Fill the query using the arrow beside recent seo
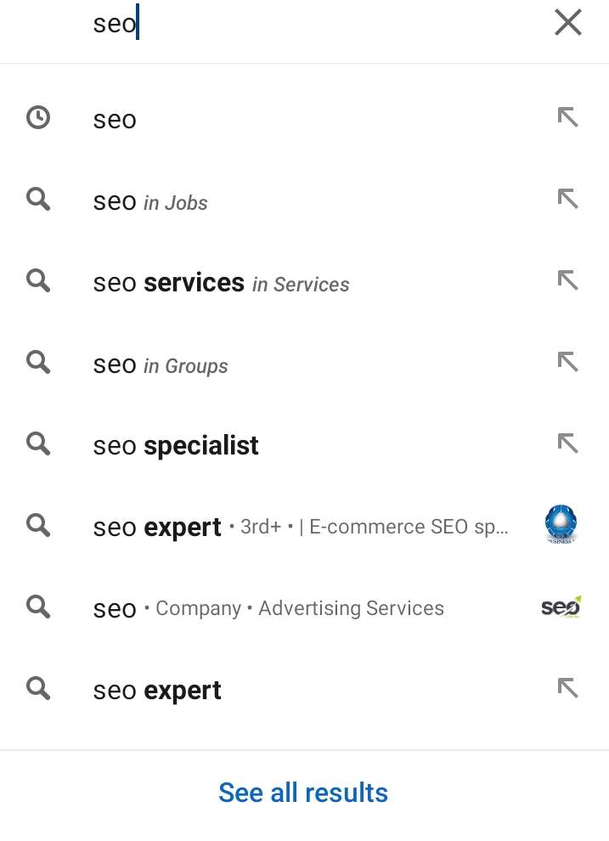Viewport: 609px width, 841px height. (567, 117)
